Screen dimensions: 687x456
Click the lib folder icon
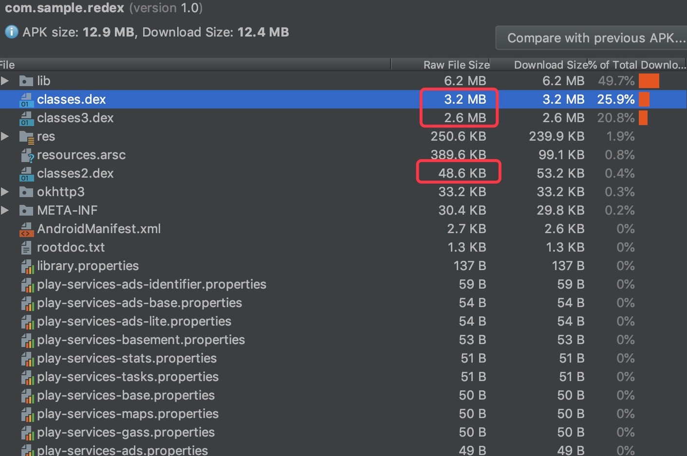[26, 81]
